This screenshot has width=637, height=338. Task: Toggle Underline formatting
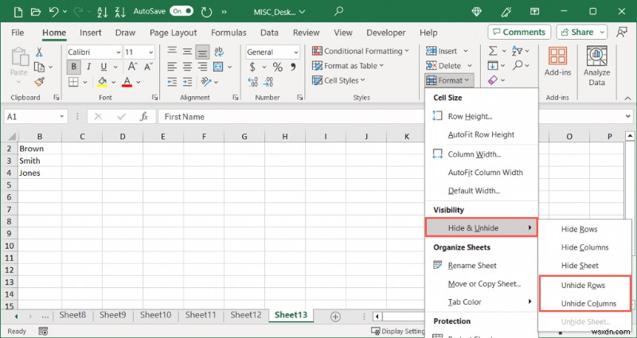pyautogui.click(x=104, y=67)
